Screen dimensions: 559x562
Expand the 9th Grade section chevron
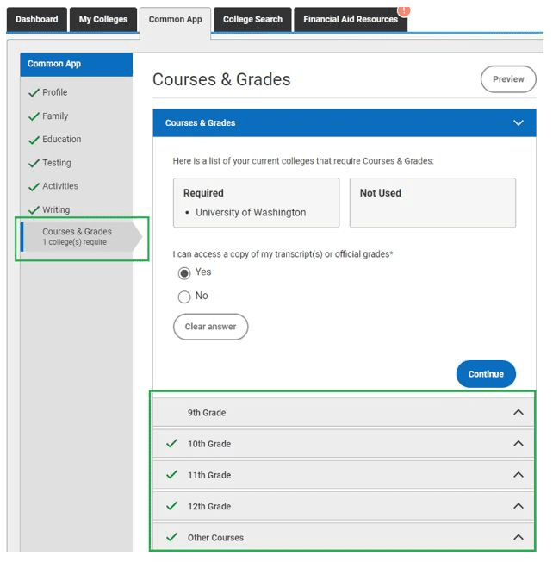(518, 413)
